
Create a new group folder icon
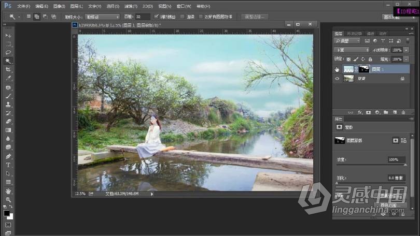tap(386, 112)
